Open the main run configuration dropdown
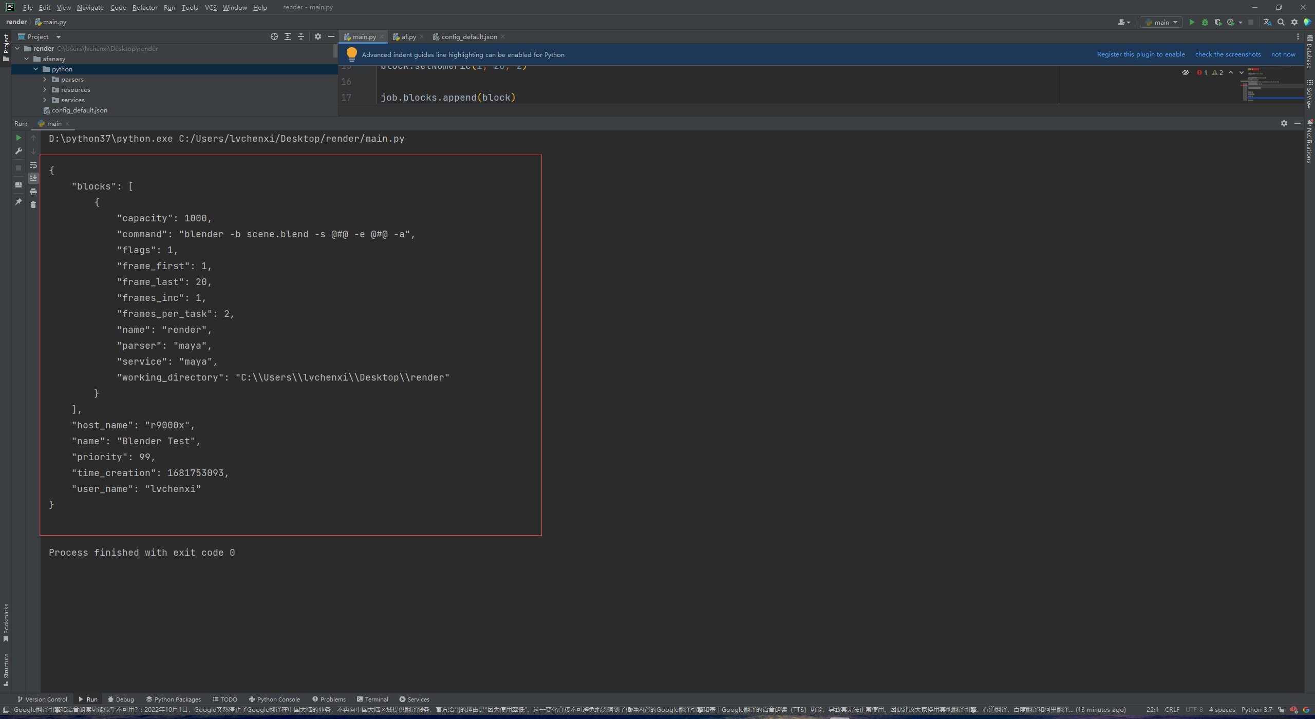The image size is (1315, 719). pos(1161,22)
